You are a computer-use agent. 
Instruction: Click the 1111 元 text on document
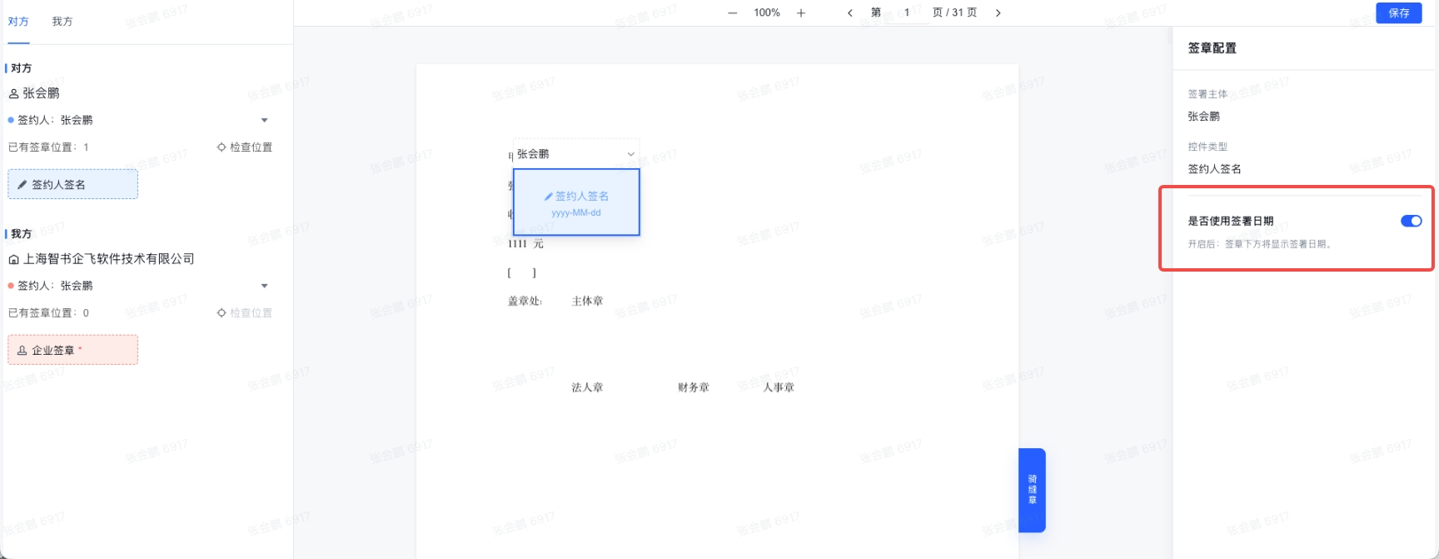[525, 244]
